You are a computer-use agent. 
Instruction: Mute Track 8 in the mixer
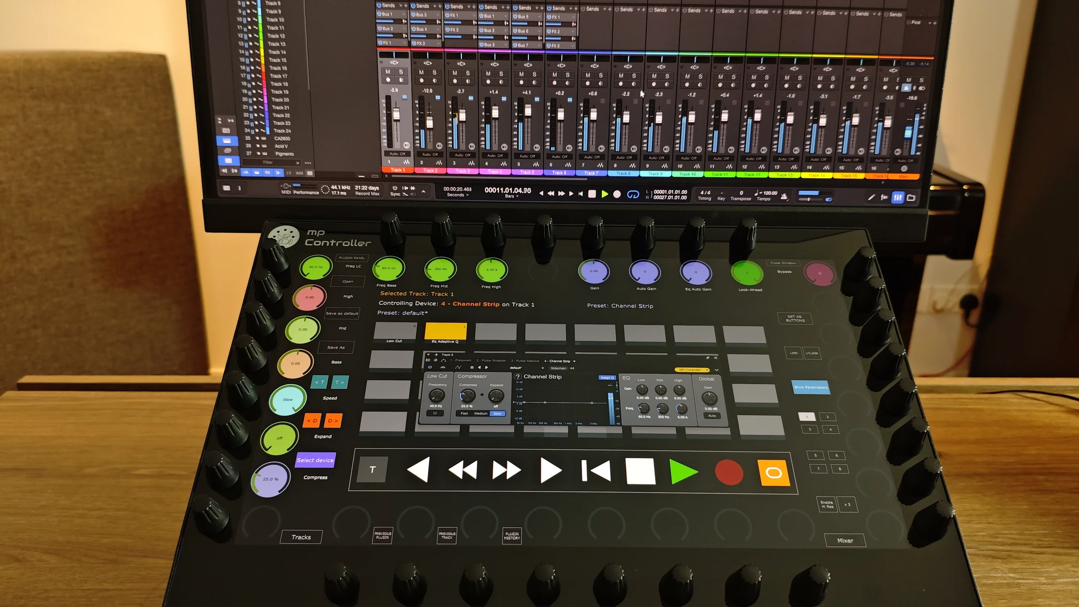point(621,76)
